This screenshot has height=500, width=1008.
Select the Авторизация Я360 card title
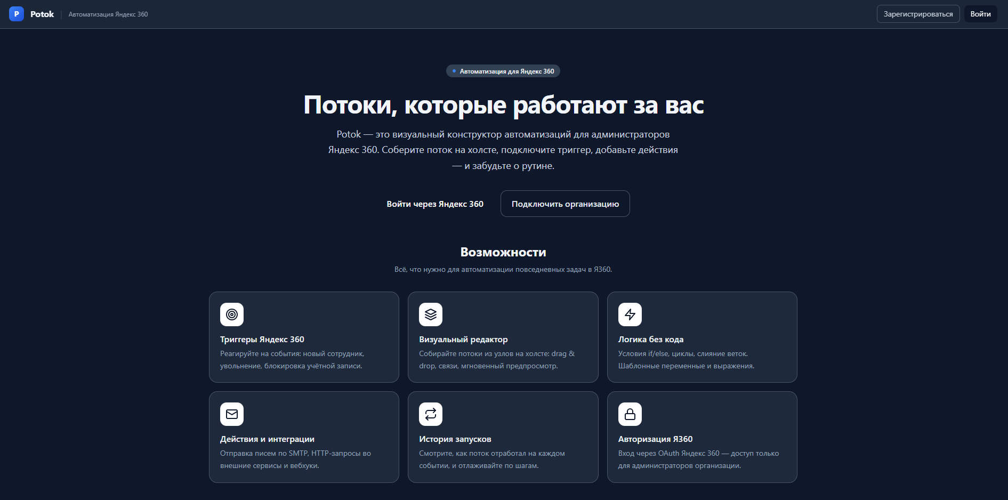click(x=655, y=439)
